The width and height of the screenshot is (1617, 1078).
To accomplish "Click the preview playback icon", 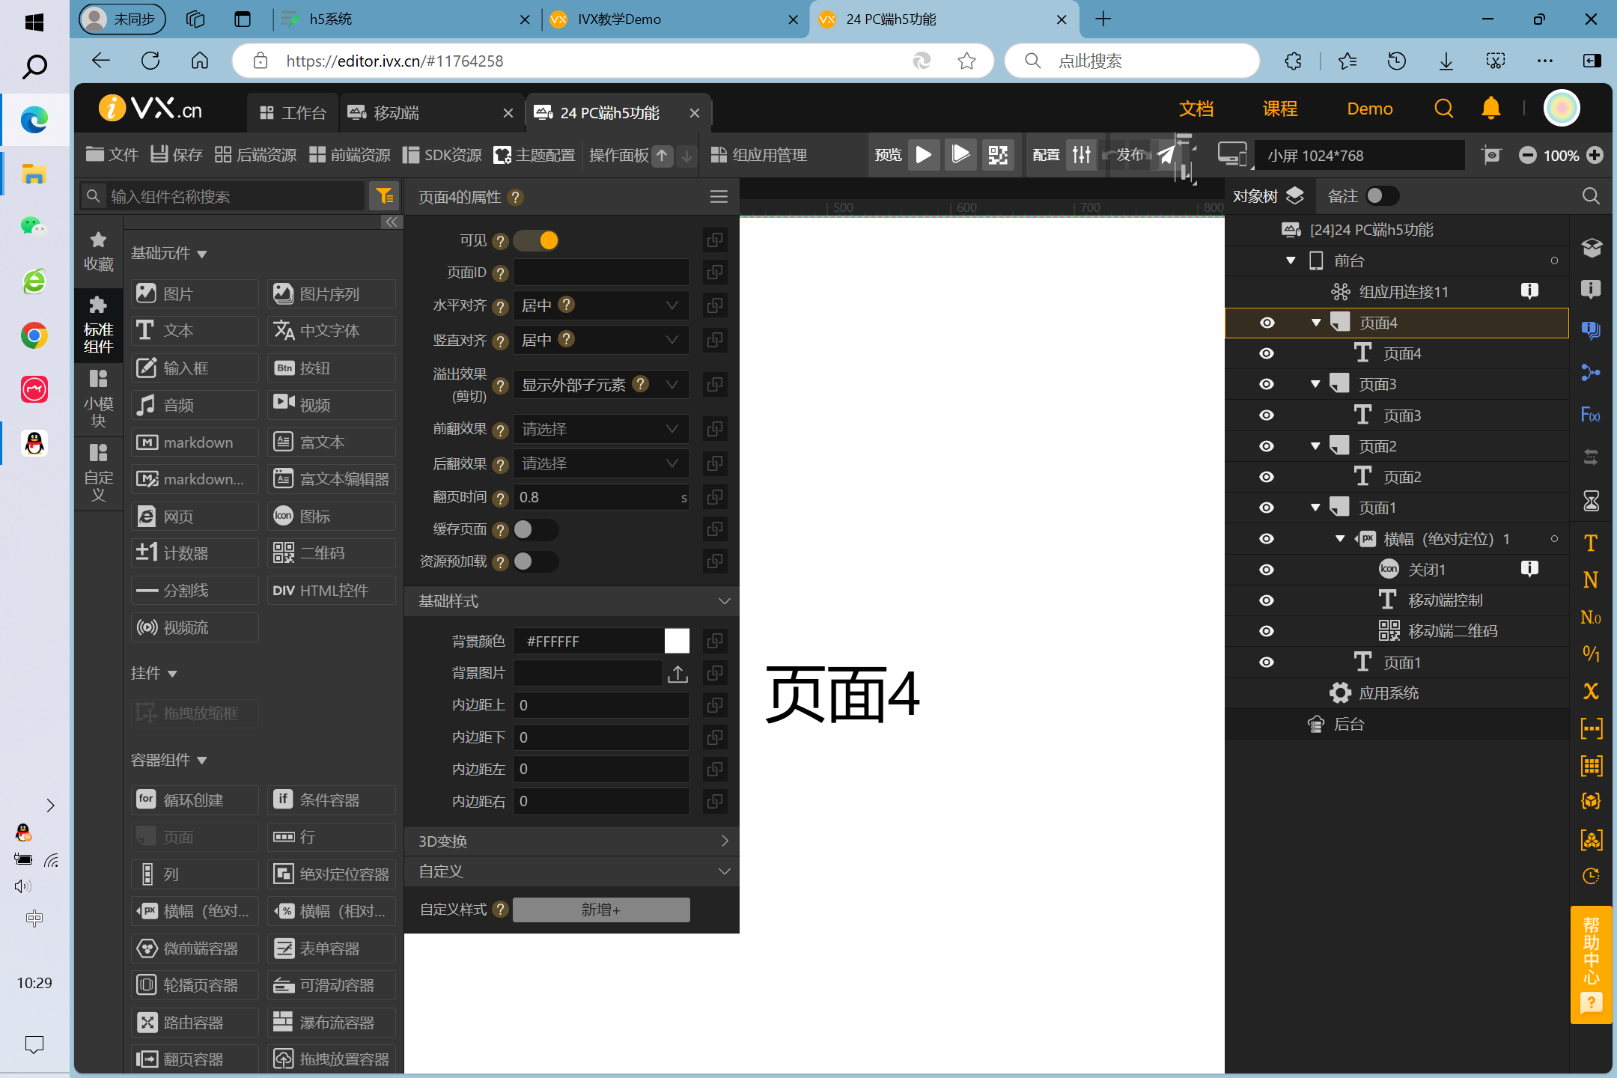I will (924, 155).
